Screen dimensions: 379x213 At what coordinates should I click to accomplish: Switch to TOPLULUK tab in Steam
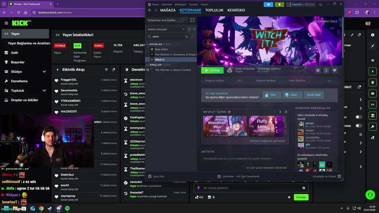[x=214, y=10]
